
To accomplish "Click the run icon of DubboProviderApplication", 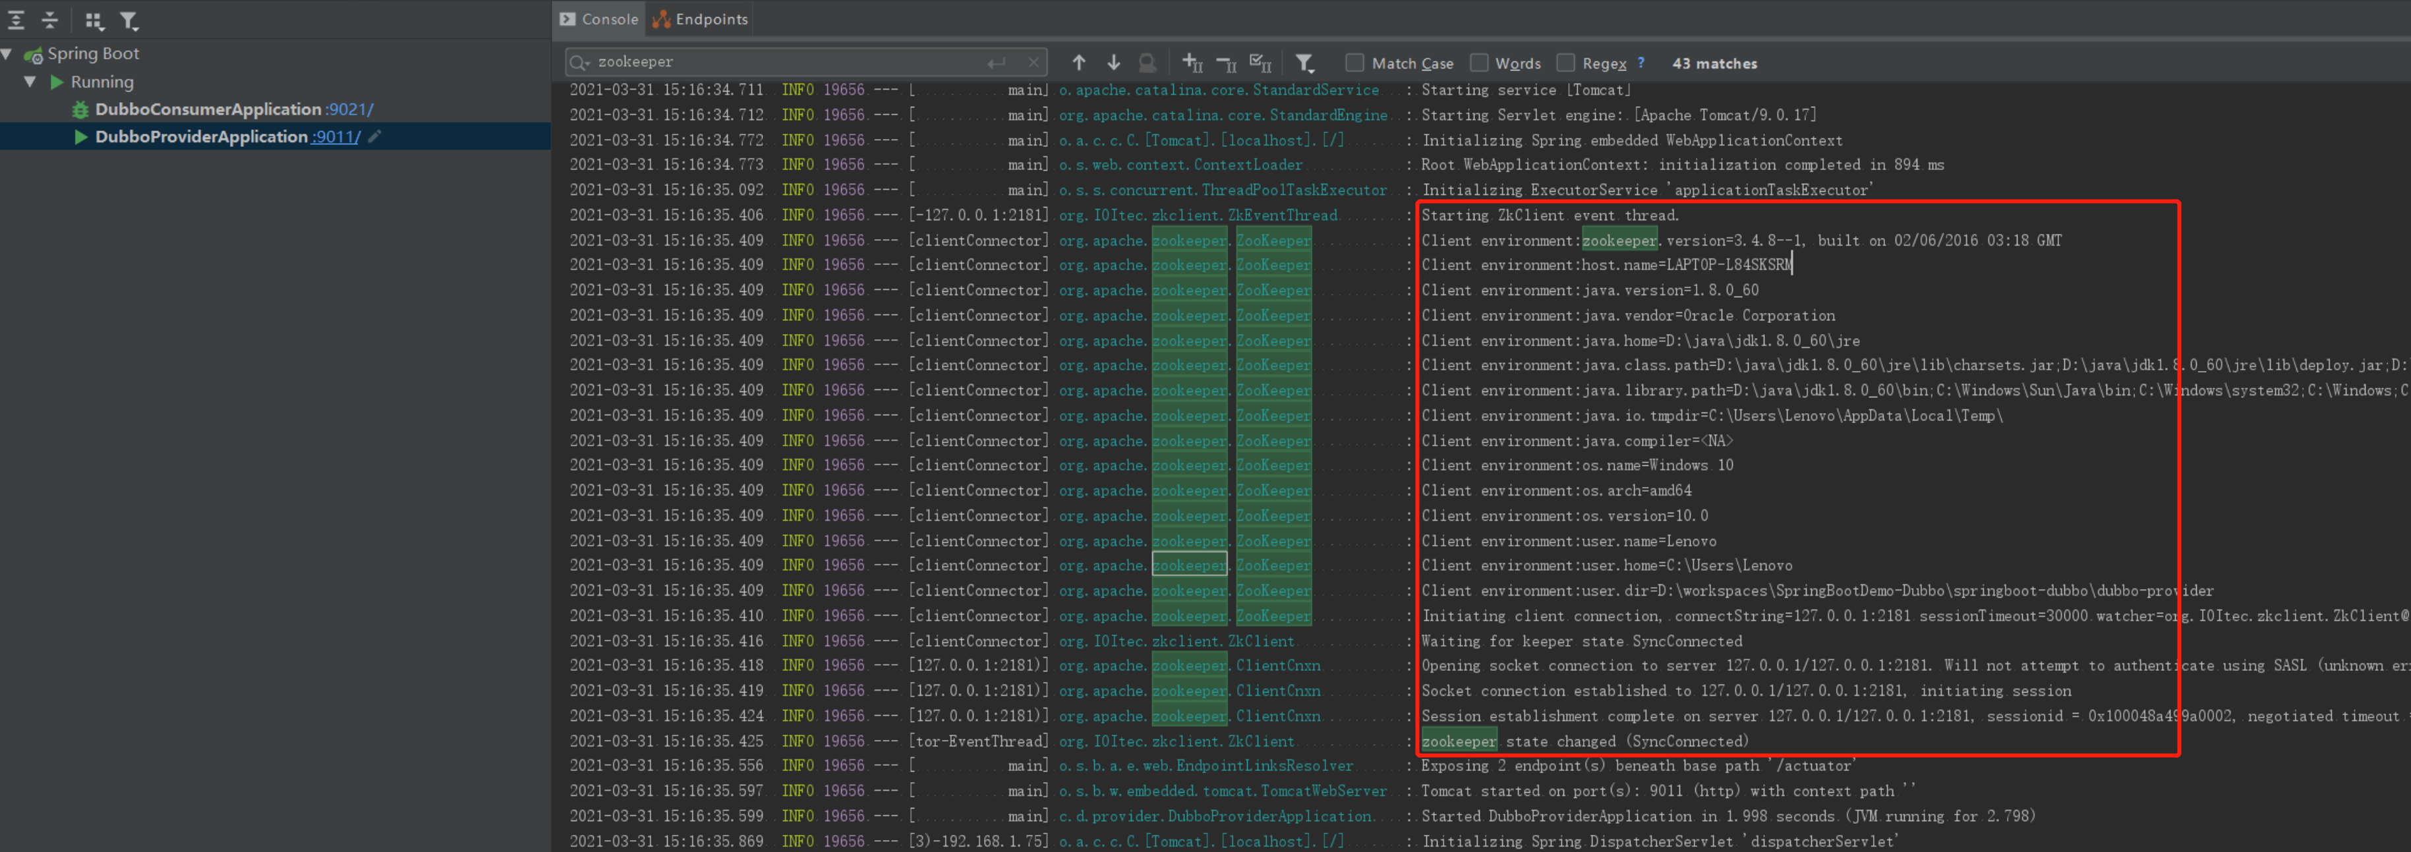I will 82,136.
